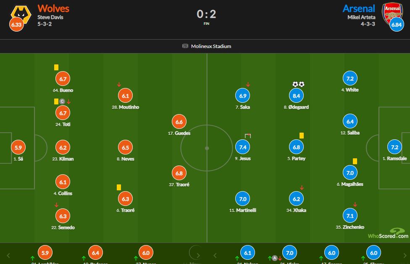
Task: Click the WhoScored.com logo
Action: [388, 234]
